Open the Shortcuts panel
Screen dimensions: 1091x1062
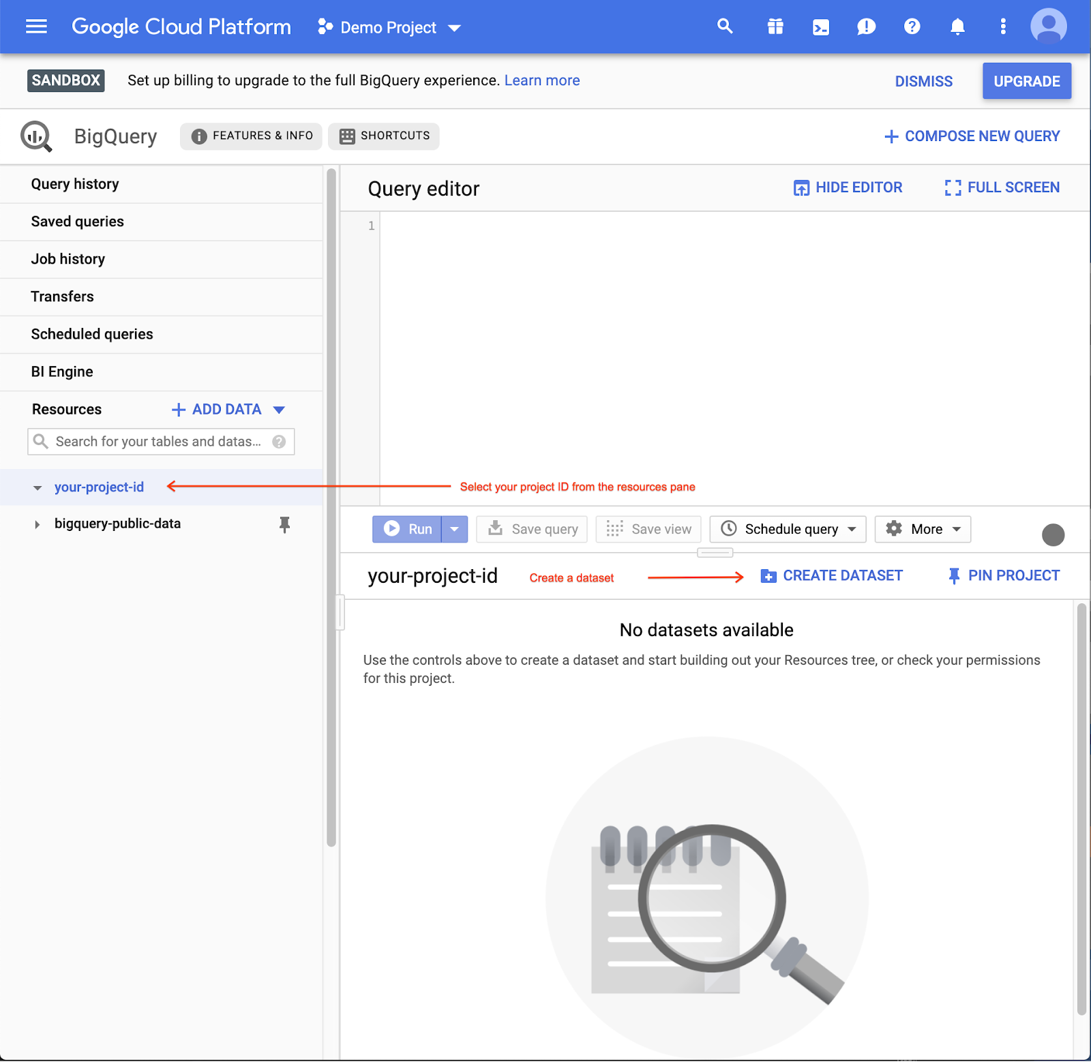[383, 136]
